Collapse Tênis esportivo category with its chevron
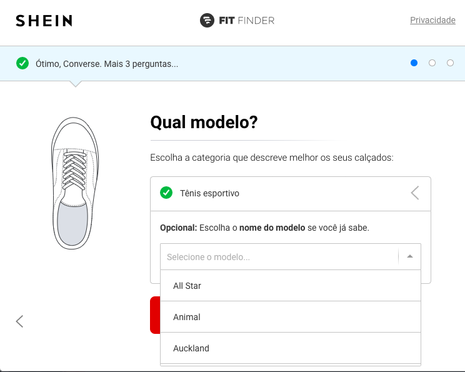Image resolution: width=465 pixels, height=372 pixels. point(415,193)
